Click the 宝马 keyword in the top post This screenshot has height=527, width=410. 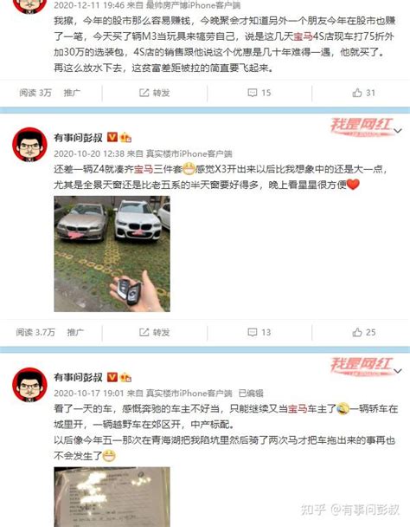[303, 36]
